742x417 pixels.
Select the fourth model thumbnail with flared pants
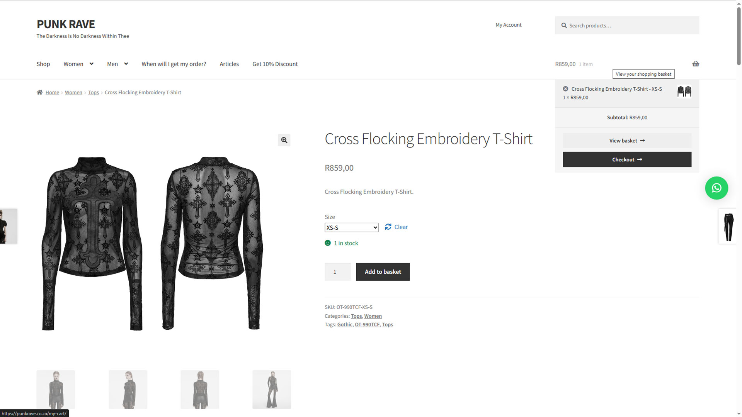tap(272, 389)
